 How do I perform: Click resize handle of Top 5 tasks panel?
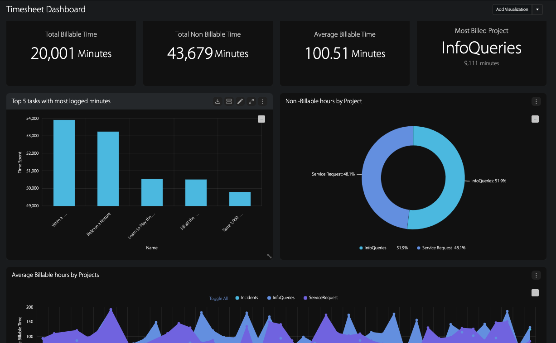[x=269, y=256]
